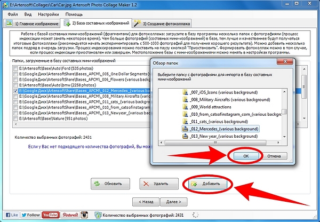Select _009_World attractions folder in tree
Image resolution: width=320 pixels, height=222 pixels.
[210, 107]
